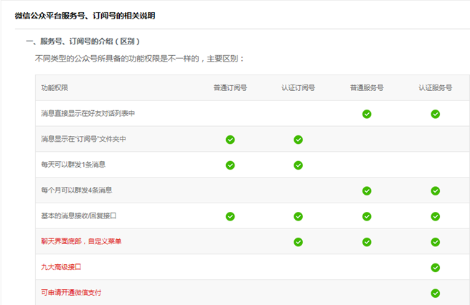Click 普通服务号 checkmark in 基本的消息接收/回复接口 row
This screenshot has width=470, height=305.
[367, 216]
